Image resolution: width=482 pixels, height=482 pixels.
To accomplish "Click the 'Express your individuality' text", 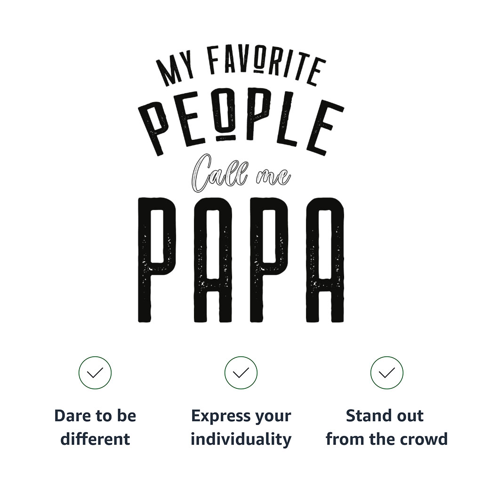I will point(241,427).
